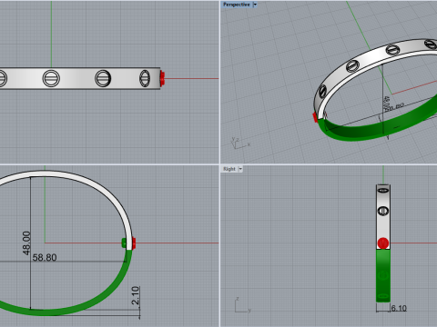Image resolution: width=437 pixels, height=327 pixels.
Task: Pick the red round screw in Right viewport
Action: (383, 243)
